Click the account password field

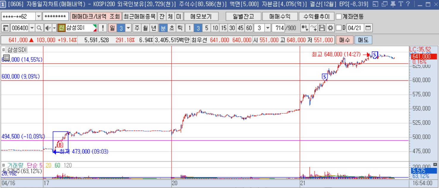(56, 16)
